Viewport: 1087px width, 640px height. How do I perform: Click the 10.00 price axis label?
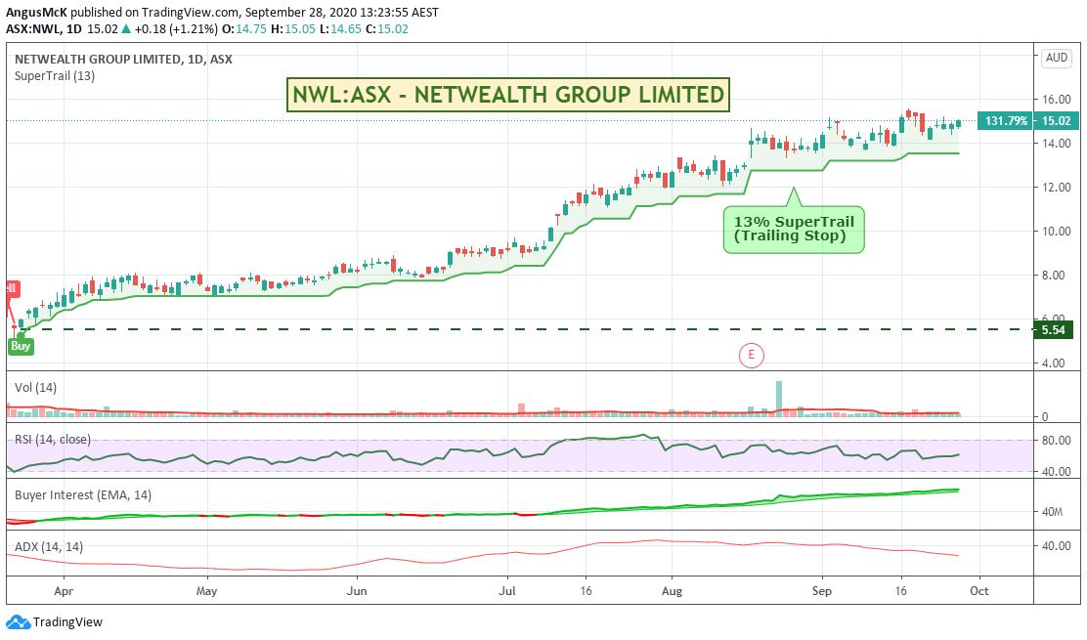(x=1057, y=232)
